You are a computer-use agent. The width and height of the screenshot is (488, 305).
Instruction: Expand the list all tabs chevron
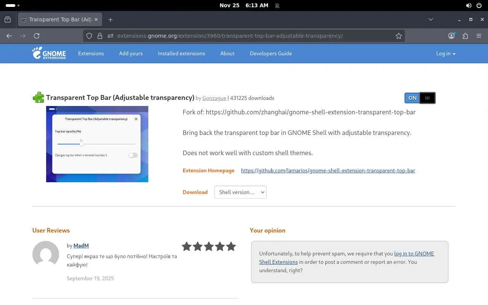tap(431, 19)
